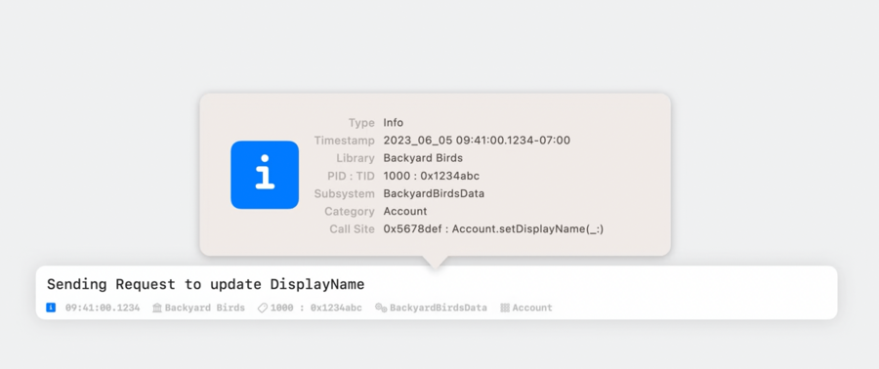Click the 'Backyard Birds' Library value in popover
This screenshot has width=879, height=369.
(423, 158)
